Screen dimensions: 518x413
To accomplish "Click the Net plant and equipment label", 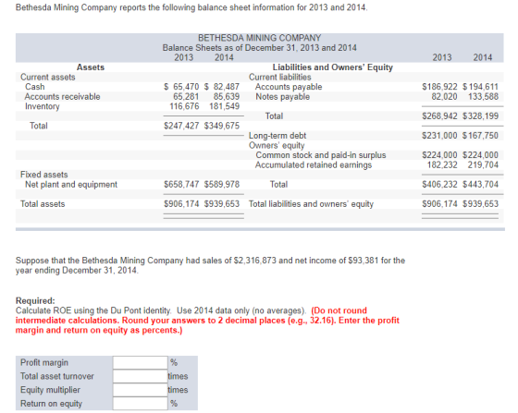I will tap(71, 185).
